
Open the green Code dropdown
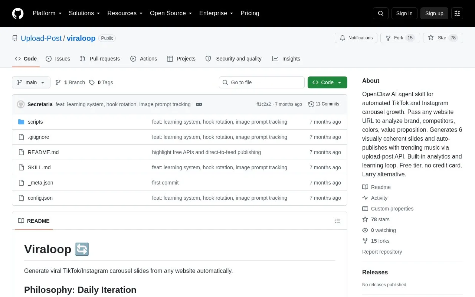point(327,82)
